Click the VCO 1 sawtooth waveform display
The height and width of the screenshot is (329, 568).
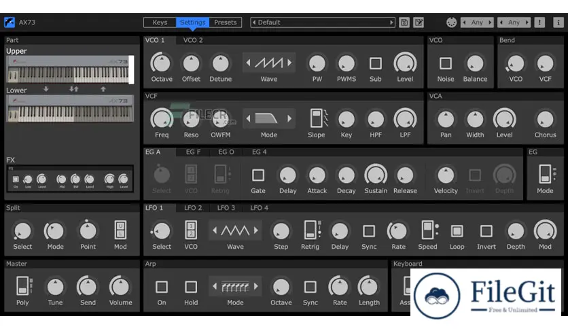(x=269, y=63)
